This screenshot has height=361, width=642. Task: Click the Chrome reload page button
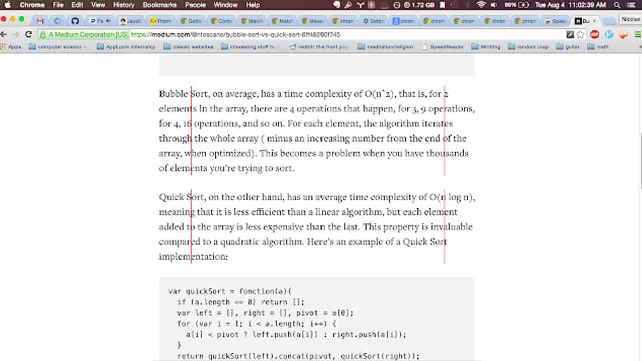click(29, 35)
